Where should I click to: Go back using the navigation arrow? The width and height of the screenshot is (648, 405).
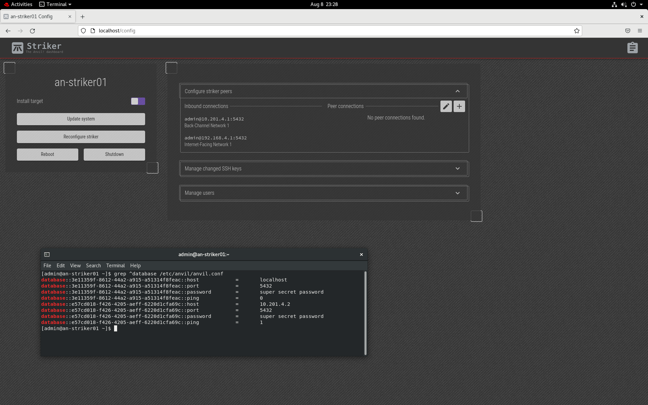[8, 31]
